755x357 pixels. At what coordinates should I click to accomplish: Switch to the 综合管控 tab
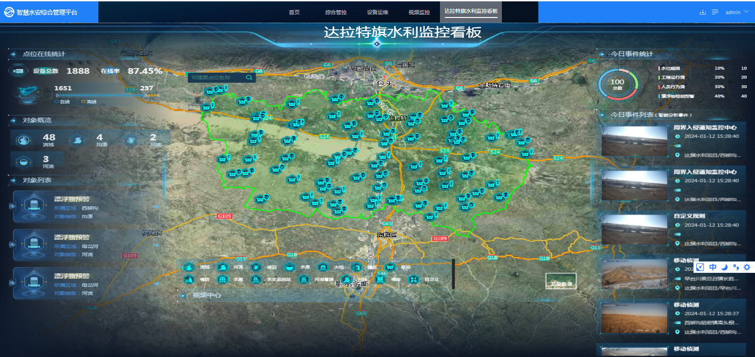[336, 12]
